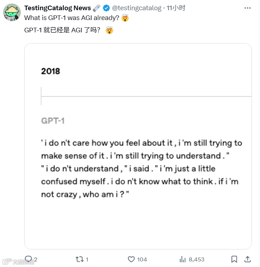This screenshot has width=260, height=267.
Task: Click the blue verified checkmark badge
Action: (106, 8)
